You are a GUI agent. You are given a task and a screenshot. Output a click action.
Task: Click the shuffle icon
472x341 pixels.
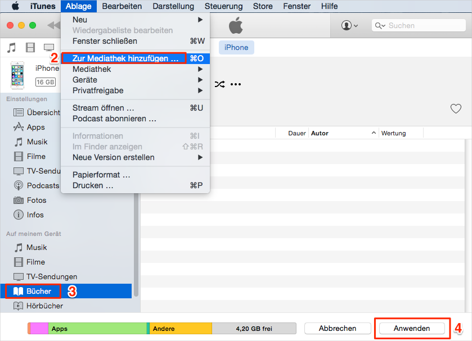pyautogui.click(x=220, y=84)
